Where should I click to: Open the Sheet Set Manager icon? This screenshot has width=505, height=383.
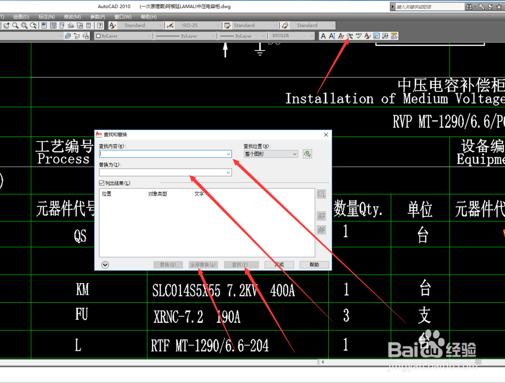[71, 25]
